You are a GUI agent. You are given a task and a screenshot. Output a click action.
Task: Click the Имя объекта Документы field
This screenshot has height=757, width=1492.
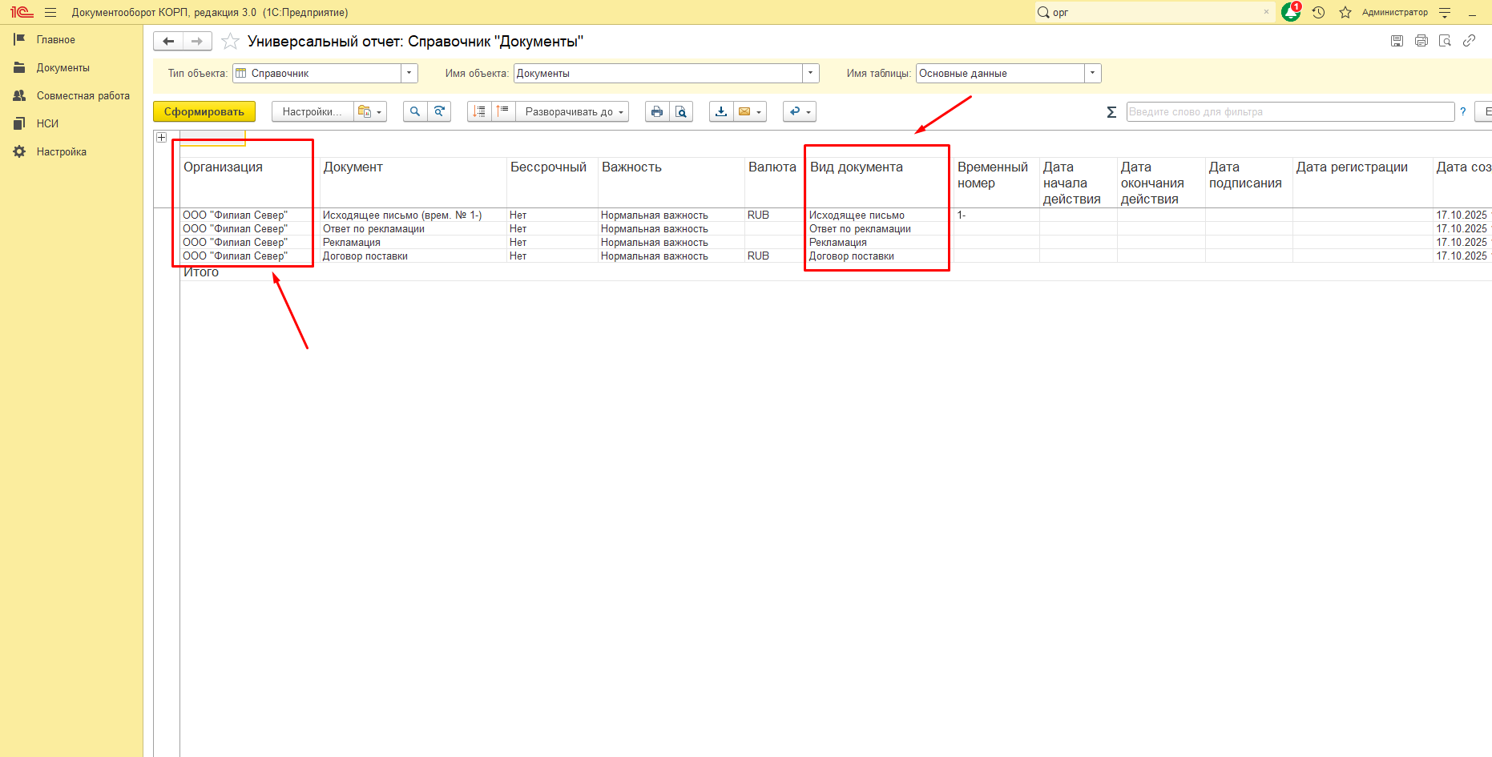click(x=658, y=73)
